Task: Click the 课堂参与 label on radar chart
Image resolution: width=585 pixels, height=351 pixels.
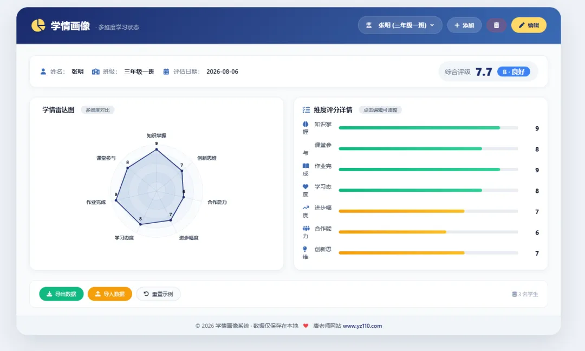Action: pos(106,158)
